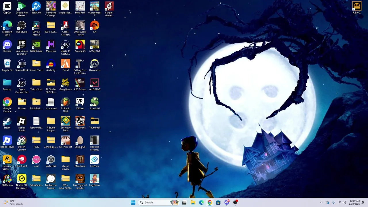Open Norton 360 for Gamers icon
The image size is (368, 207).
click(22, 182)
